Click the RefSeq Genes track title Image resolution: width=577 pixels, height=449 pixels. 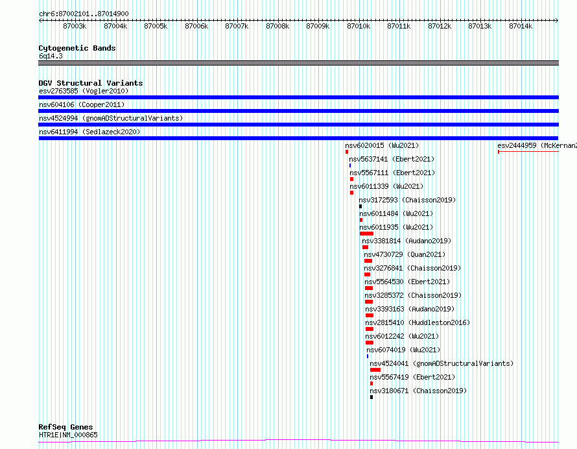click(65, 427)
